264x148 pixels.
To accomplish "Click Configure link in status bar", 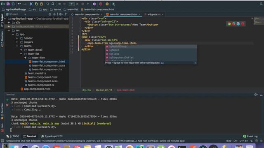I will tap(153, 141).
